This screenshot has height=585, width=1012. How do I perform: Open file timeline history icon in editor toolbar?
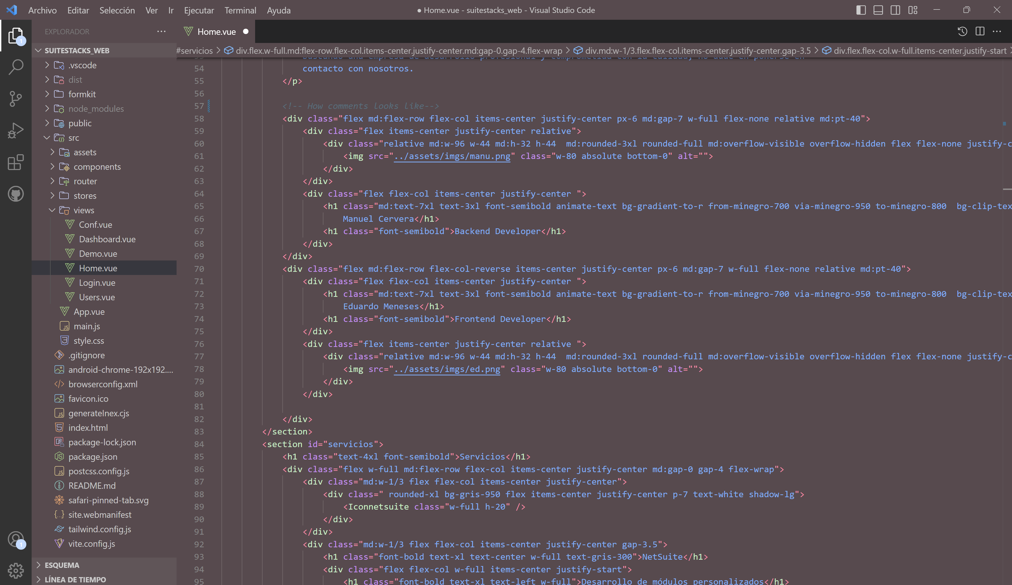(x=962, y=31)
